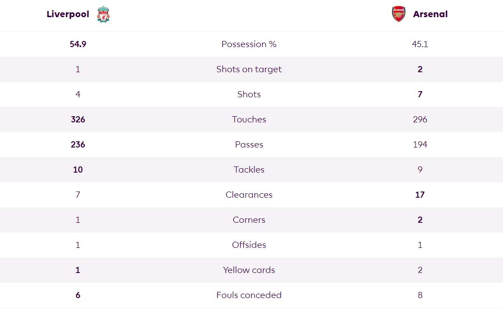The width and height of the screenshot is (503, 317).
Task: Click the Touches stat label
Action: (249, 119)
